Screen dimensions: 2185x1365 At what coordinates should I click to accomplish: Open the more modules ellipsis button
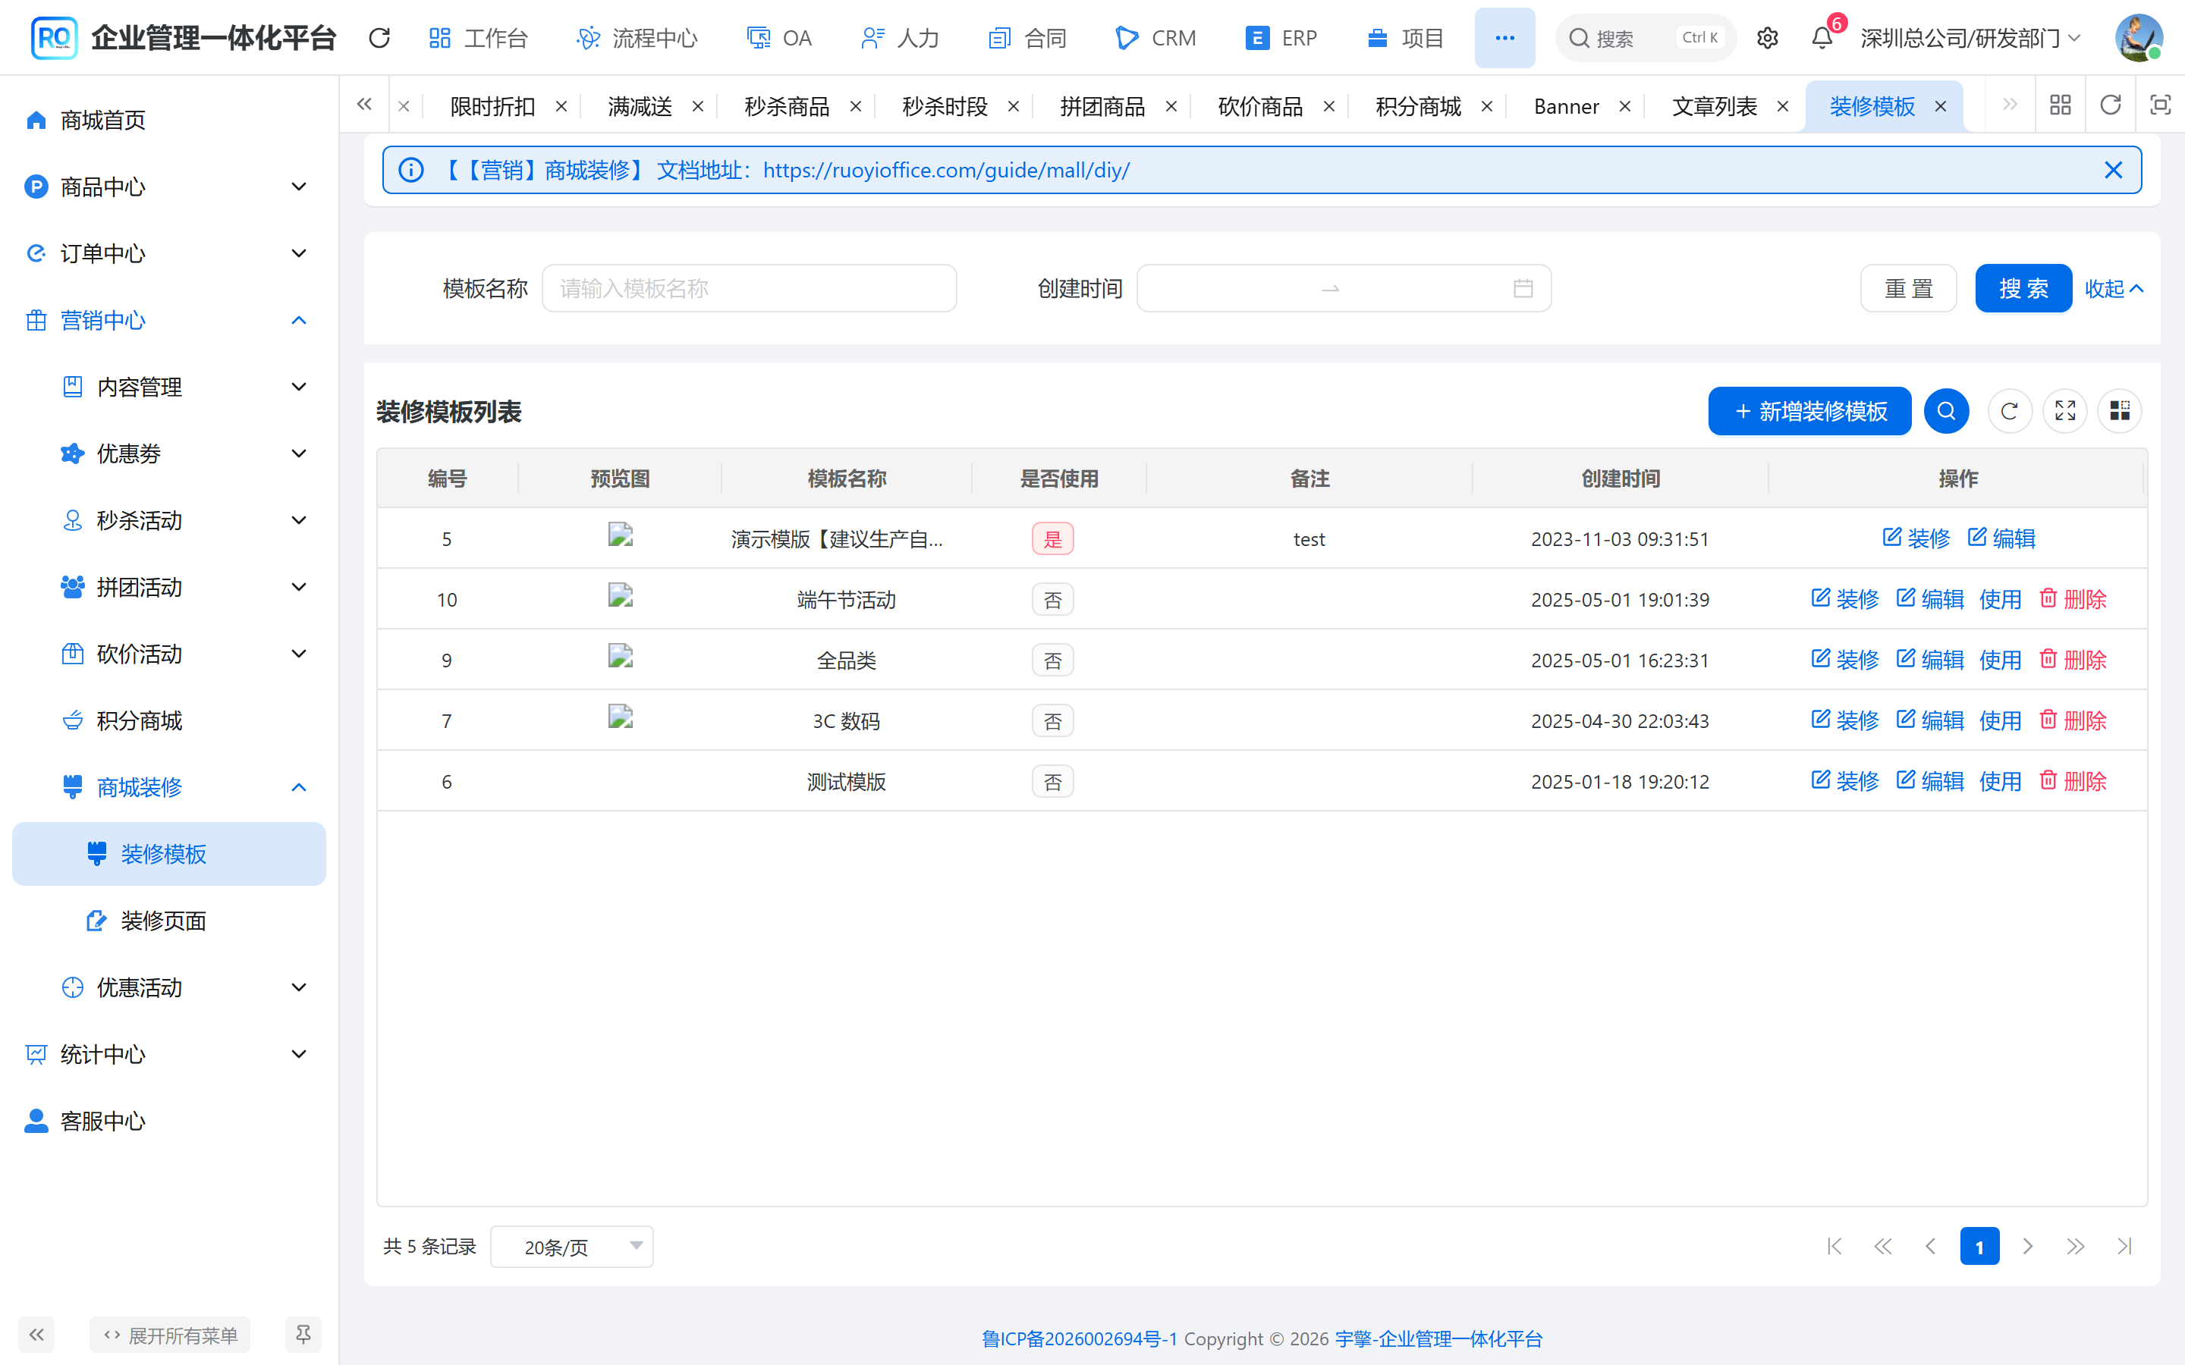point(1504,38)
